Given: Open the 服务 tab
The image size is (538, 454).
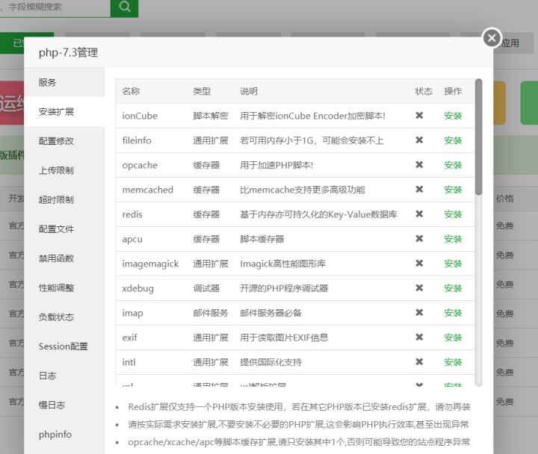Looking at the screenshot, I should coord(64,82).
